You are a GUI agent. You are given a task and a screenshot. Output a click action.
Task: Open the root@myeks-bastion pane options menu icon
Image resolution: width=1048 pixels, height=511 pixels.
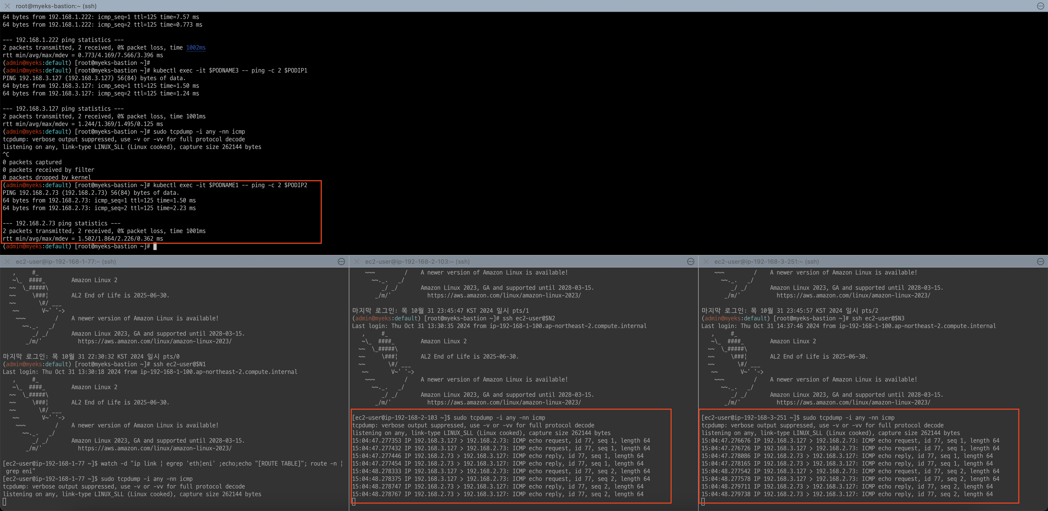(1040, 6)
